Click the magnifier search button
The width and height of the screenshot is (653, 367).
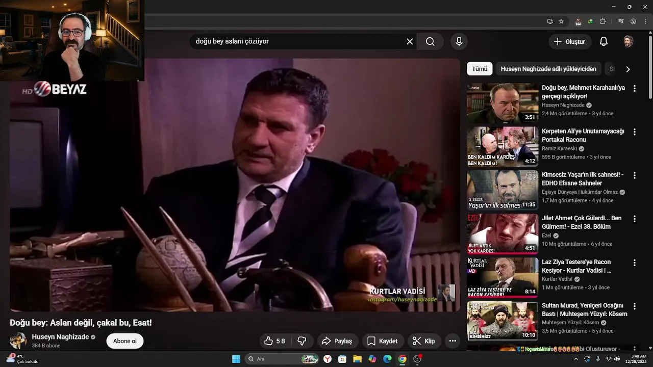pos(430,42)
